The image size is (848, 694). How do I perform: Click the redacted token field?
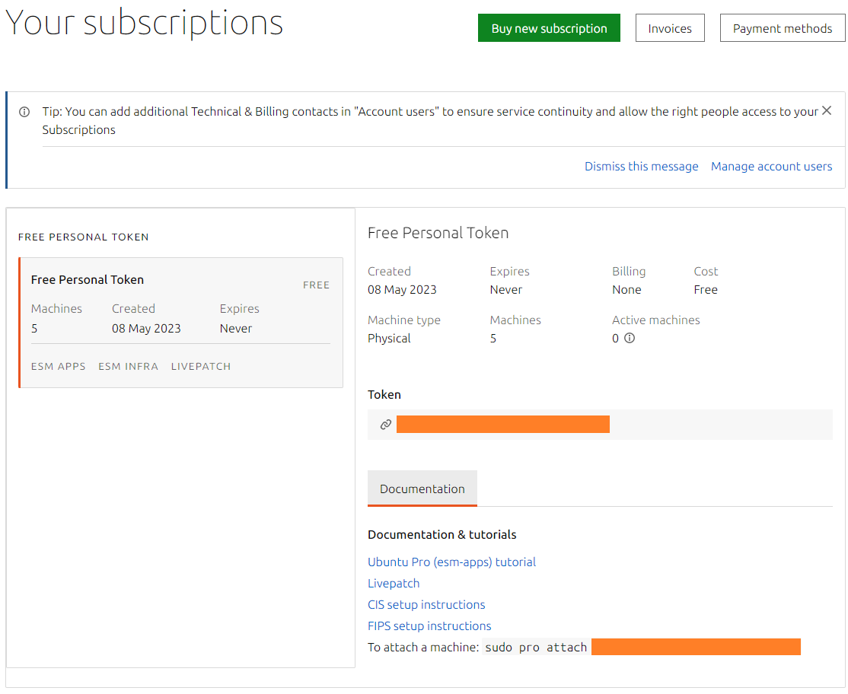[503, 425]
